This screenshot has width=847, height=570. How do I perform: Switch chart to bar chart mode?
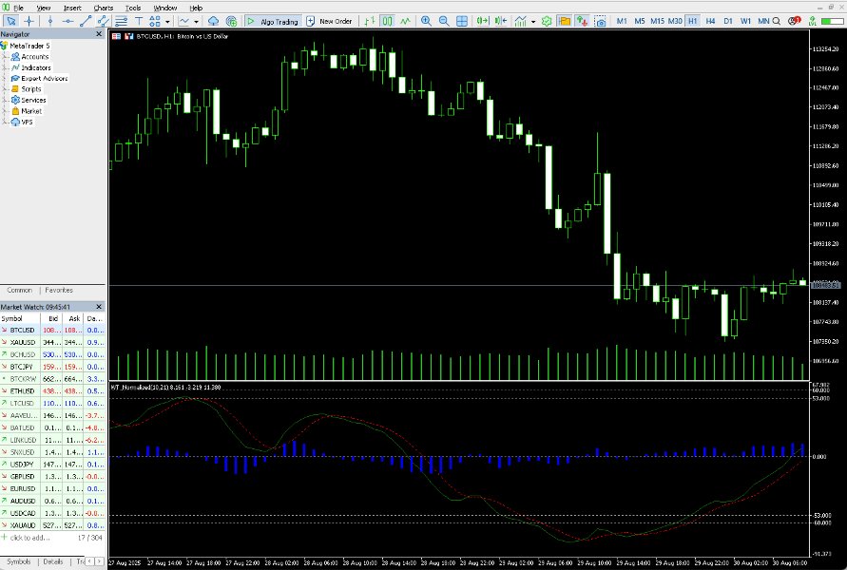click(370, 21)
